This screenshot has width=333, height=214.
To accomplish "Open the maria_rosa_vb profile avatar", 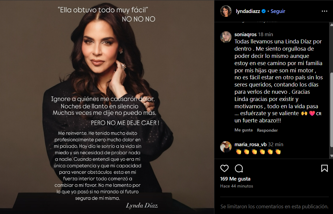I will (226, 147).
